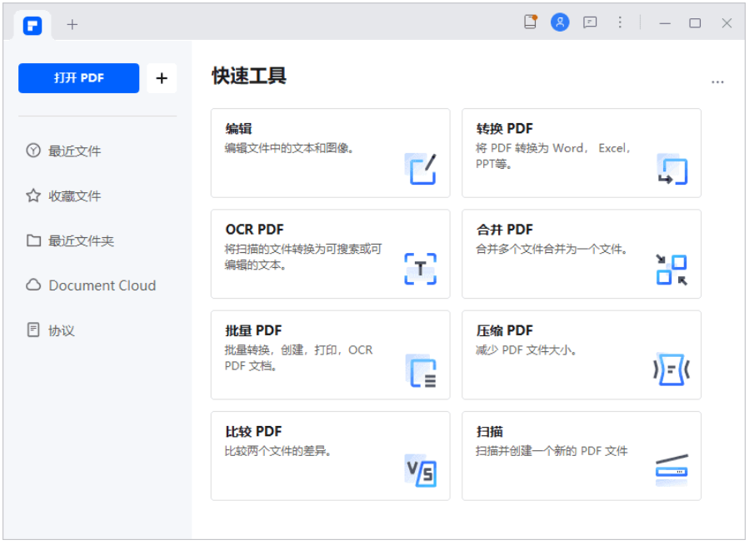This screenshot has width=749, height=545.
Task: Expand the 快速工具 more options ellipsis
Action: point(717,81)
